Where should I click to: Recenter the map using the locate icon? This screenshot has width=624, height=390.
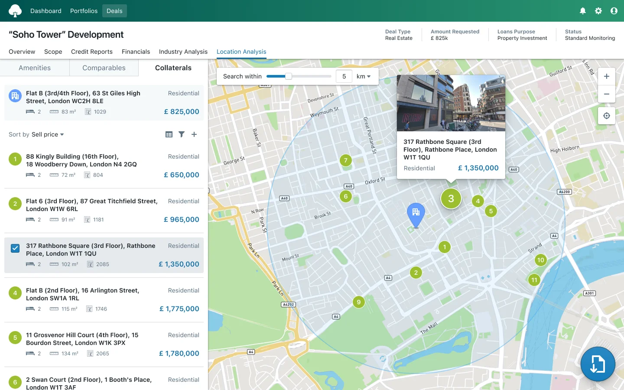pos(607,116)
